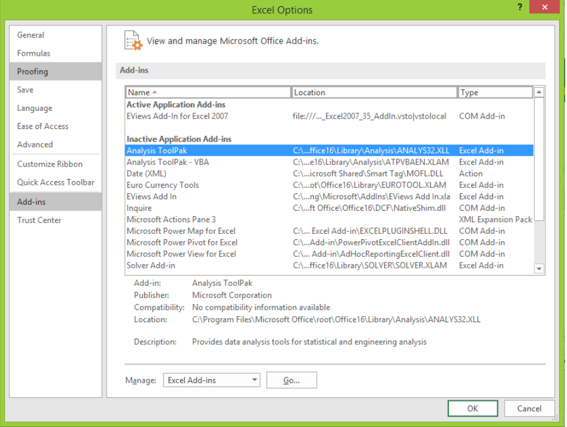Open the Advanced options category
The height and width of the screenshot is (427, 567).
[x=55, y=144]
